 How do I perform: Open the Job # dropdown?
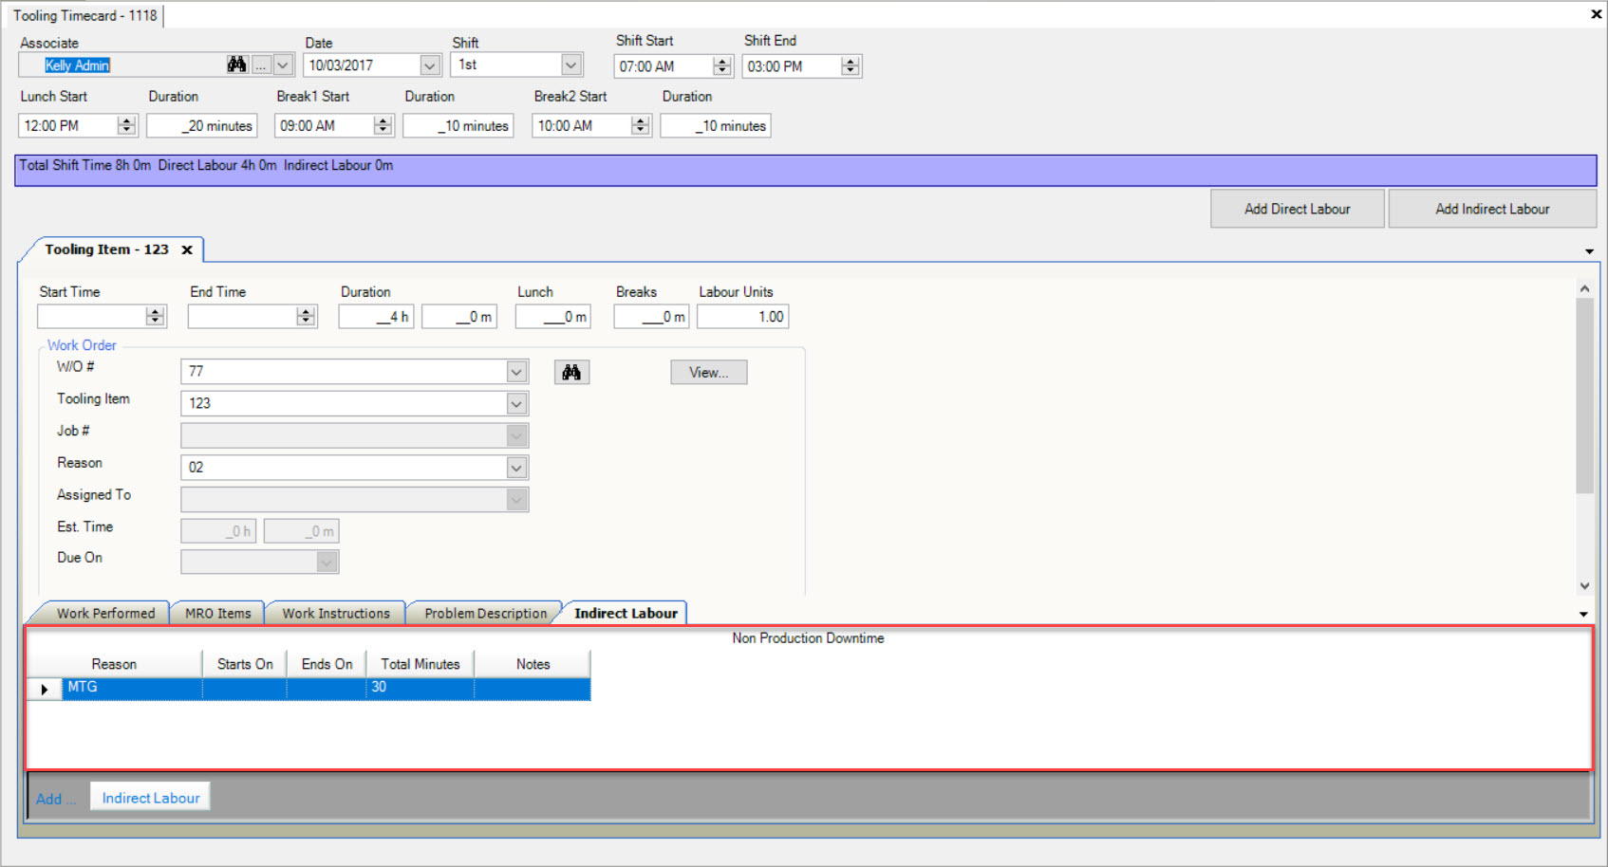click(x=516, y=435)
